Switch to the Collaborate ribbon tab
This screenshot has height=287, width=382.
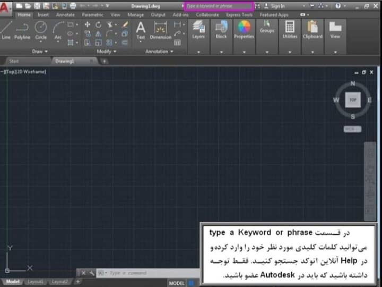point(207,15)
